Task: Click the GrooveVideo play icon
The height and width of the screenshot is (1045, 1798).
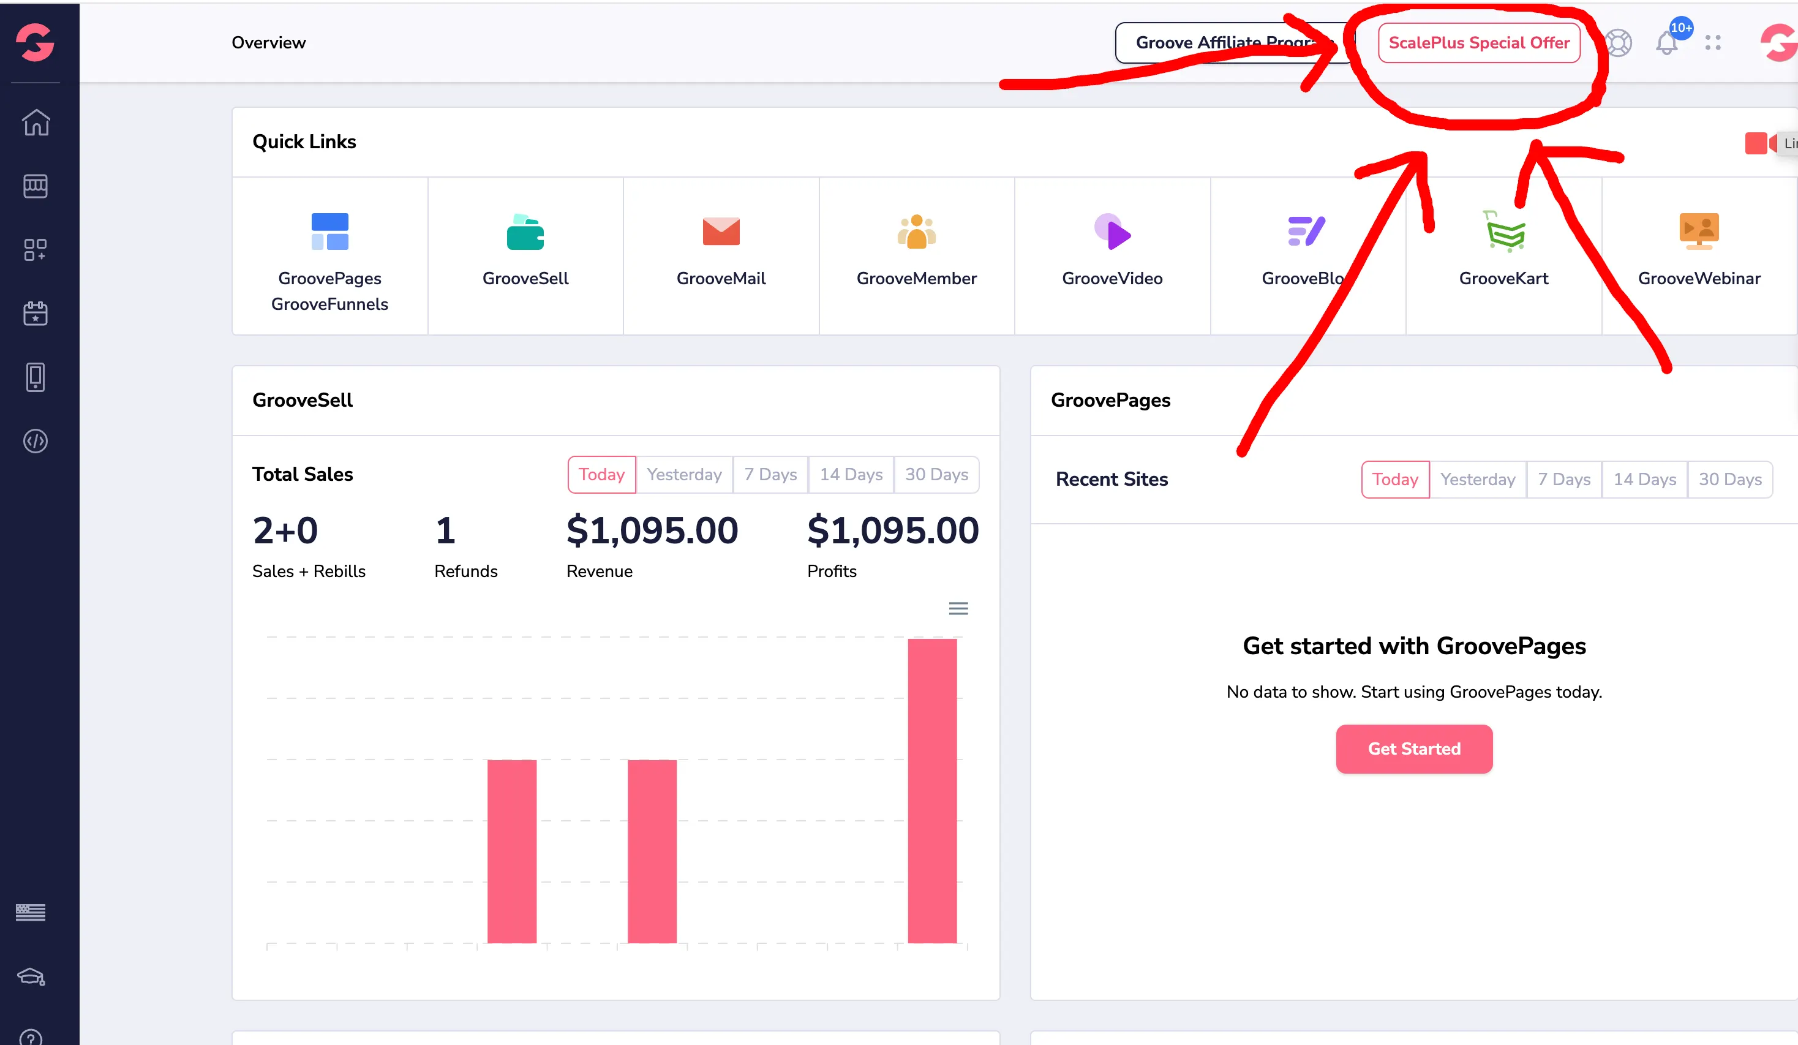Action: pyautogui.click(x=1113, y=233)
